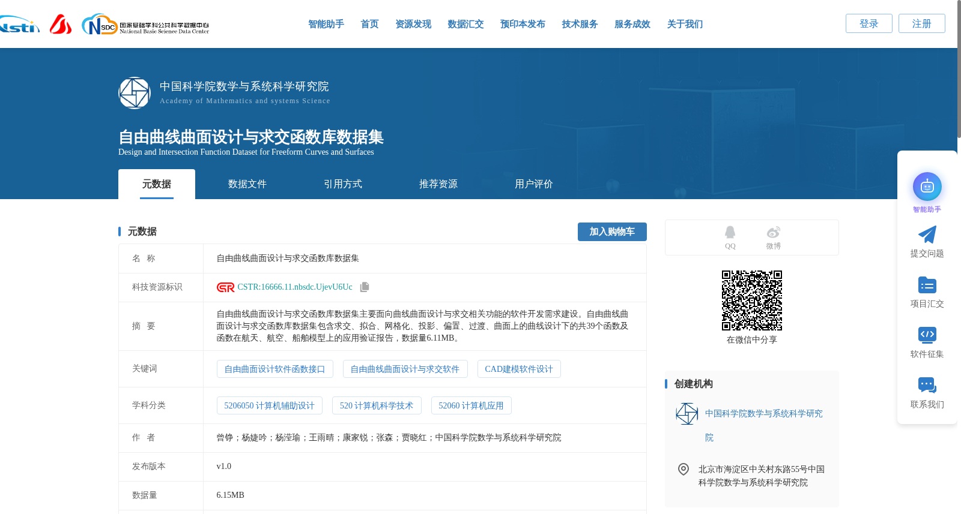The height and width of the screenshot is (514, 961).
Task: Click the 注册 button
Action: tap(922, 23)
